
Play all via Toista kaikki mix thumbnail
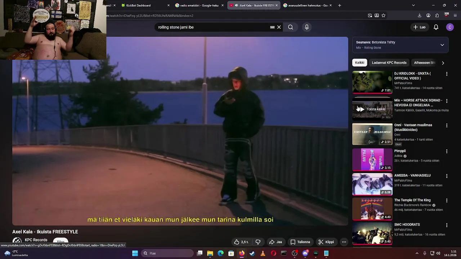point(372,109)
